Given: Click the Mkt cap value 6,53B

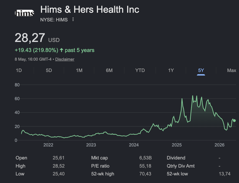Looking at the screenshot, I should point(145,158).
